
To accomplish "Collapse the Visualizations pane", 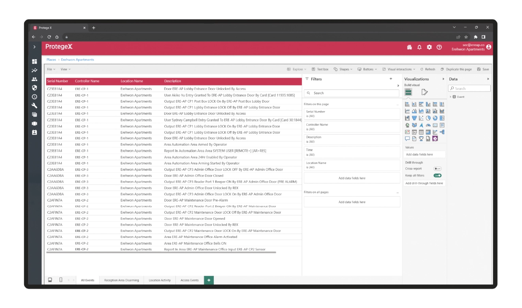I will [443, 79].
